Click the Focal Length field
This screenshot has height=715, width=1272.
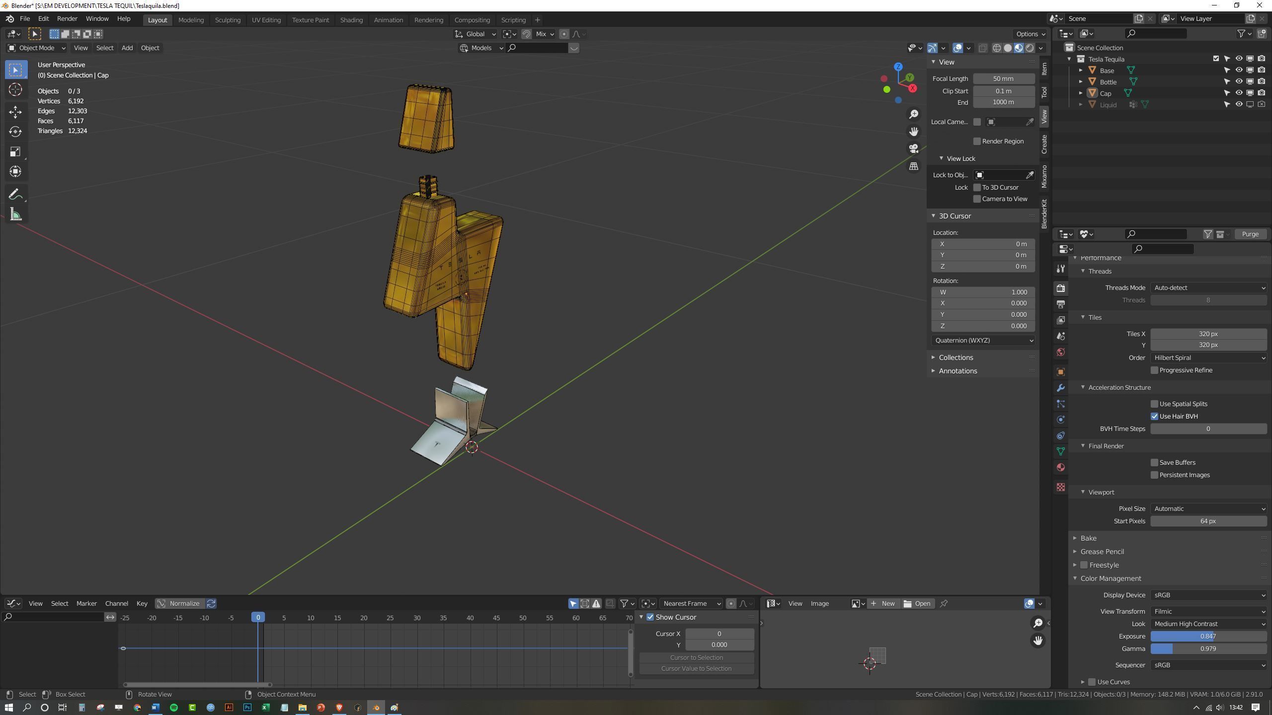(1003, 78)
